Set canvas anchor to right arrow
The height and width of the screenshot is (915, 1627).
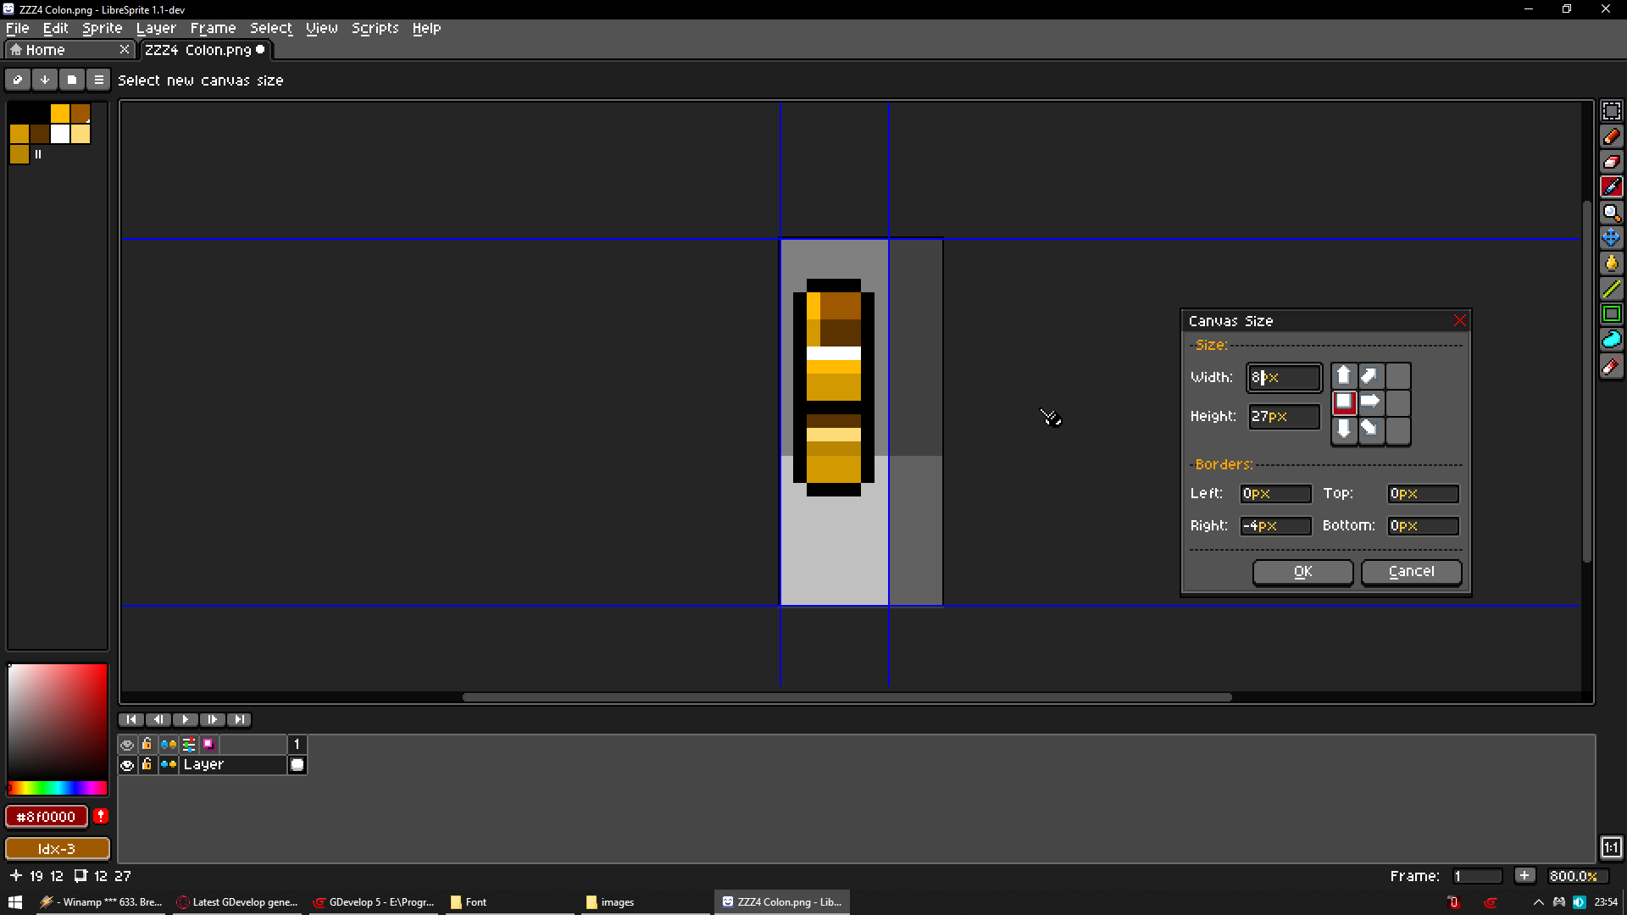coord(1370,402)
